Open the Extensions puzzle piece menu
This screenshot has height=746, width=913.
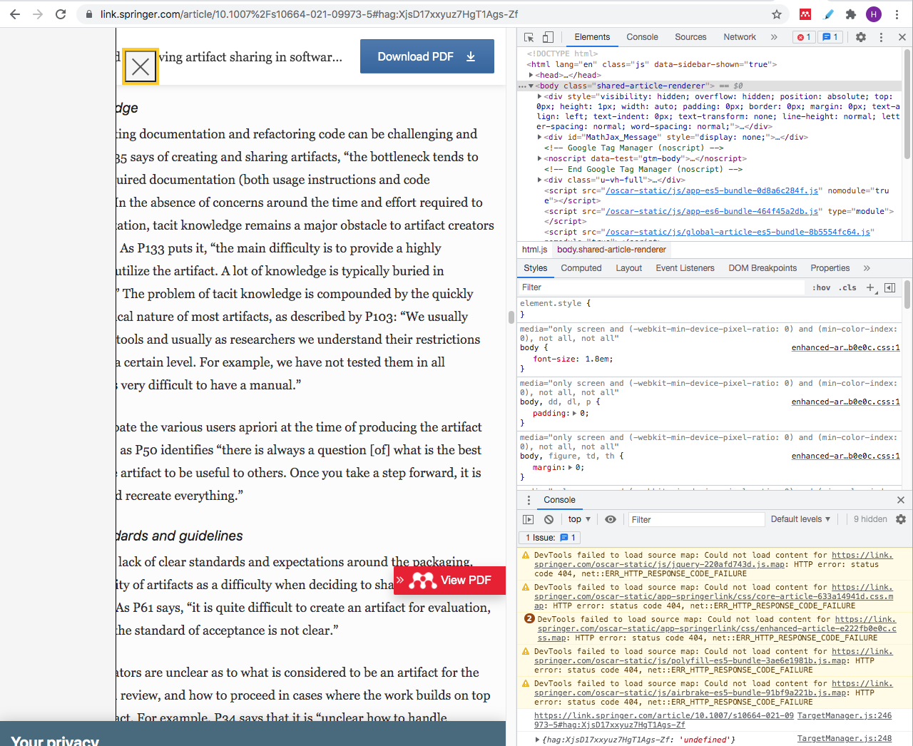[x=851, y=14]
